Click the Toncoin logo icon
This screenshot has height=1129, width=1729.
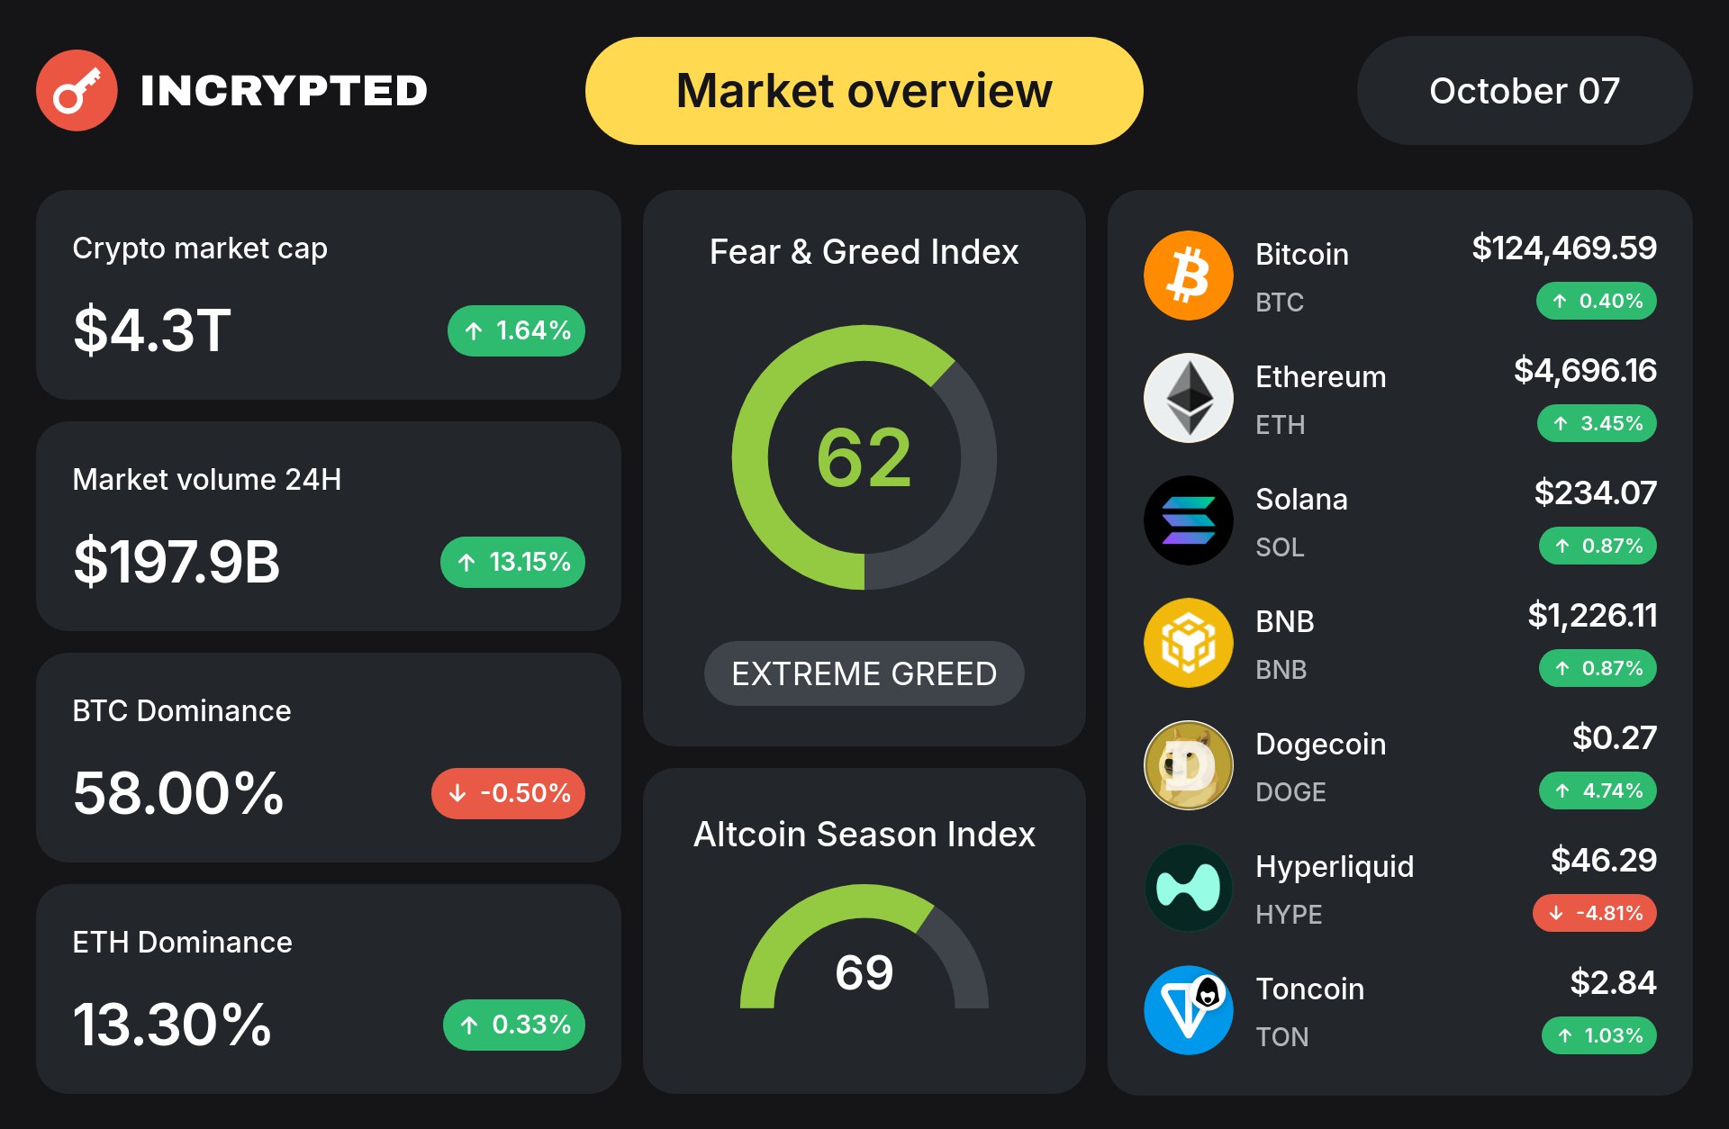(1188, 1010)
